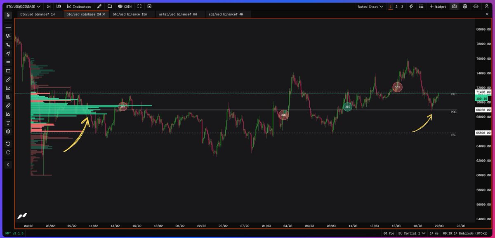Click the 68950.00 POC price label
Image resolution: width=495 pixels, height=238 pixels.
pyautogui.click(x=482, y=110)
